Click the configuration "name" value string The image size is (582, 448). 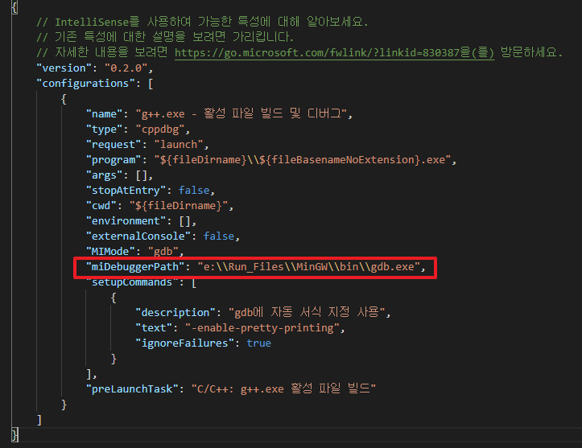point(242,113)
